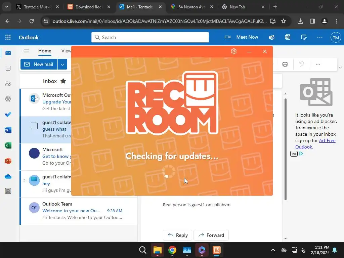
Task: Open OneDrive from the Outlook sidebar
Action: pyautogui.click(x=8, y=176)
